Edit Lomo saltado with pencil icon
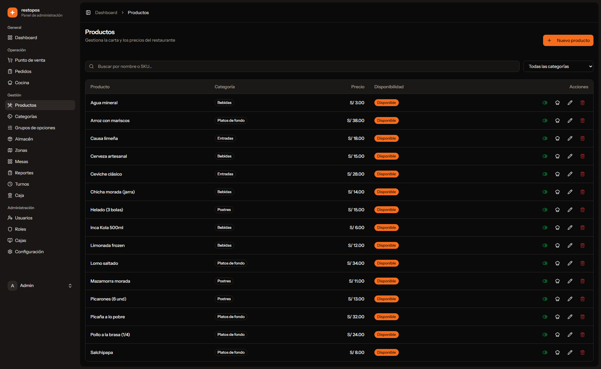This screenshot has height=369, width=601. click(570, 263)
